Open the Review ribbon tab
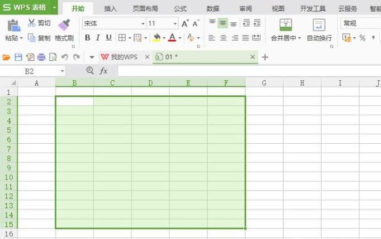The width and height of the screenshot is (381, 239). (245, 9)
